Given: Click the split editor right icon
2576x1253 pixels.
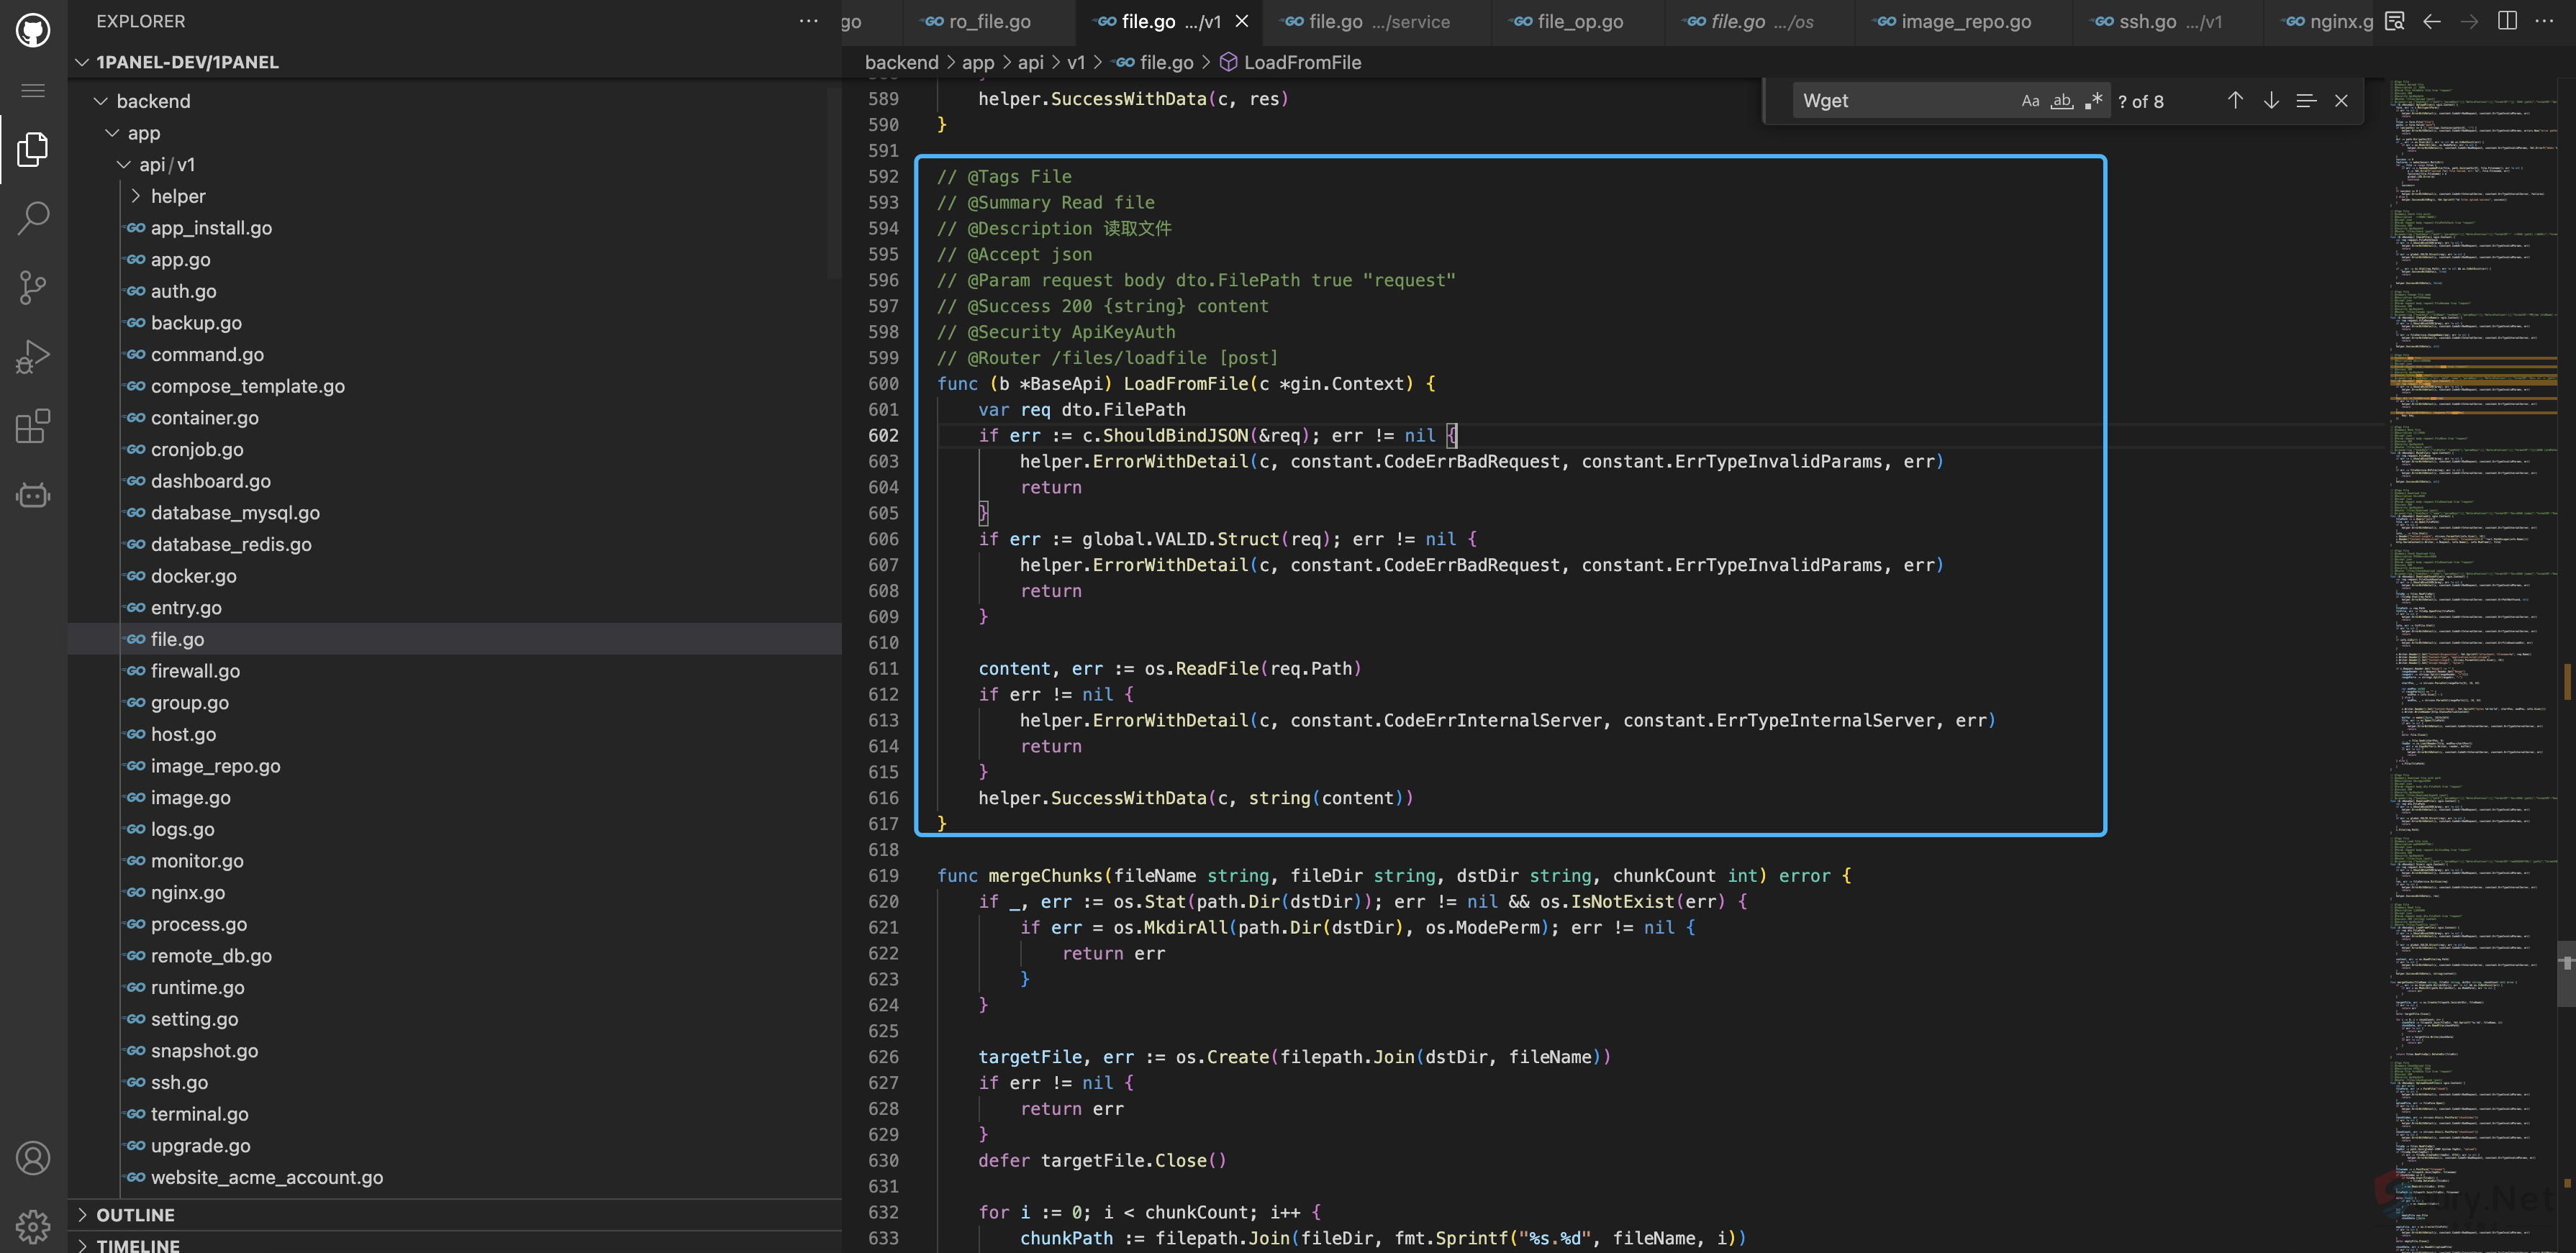Looking at the screenshot, I should point(2507,21).
